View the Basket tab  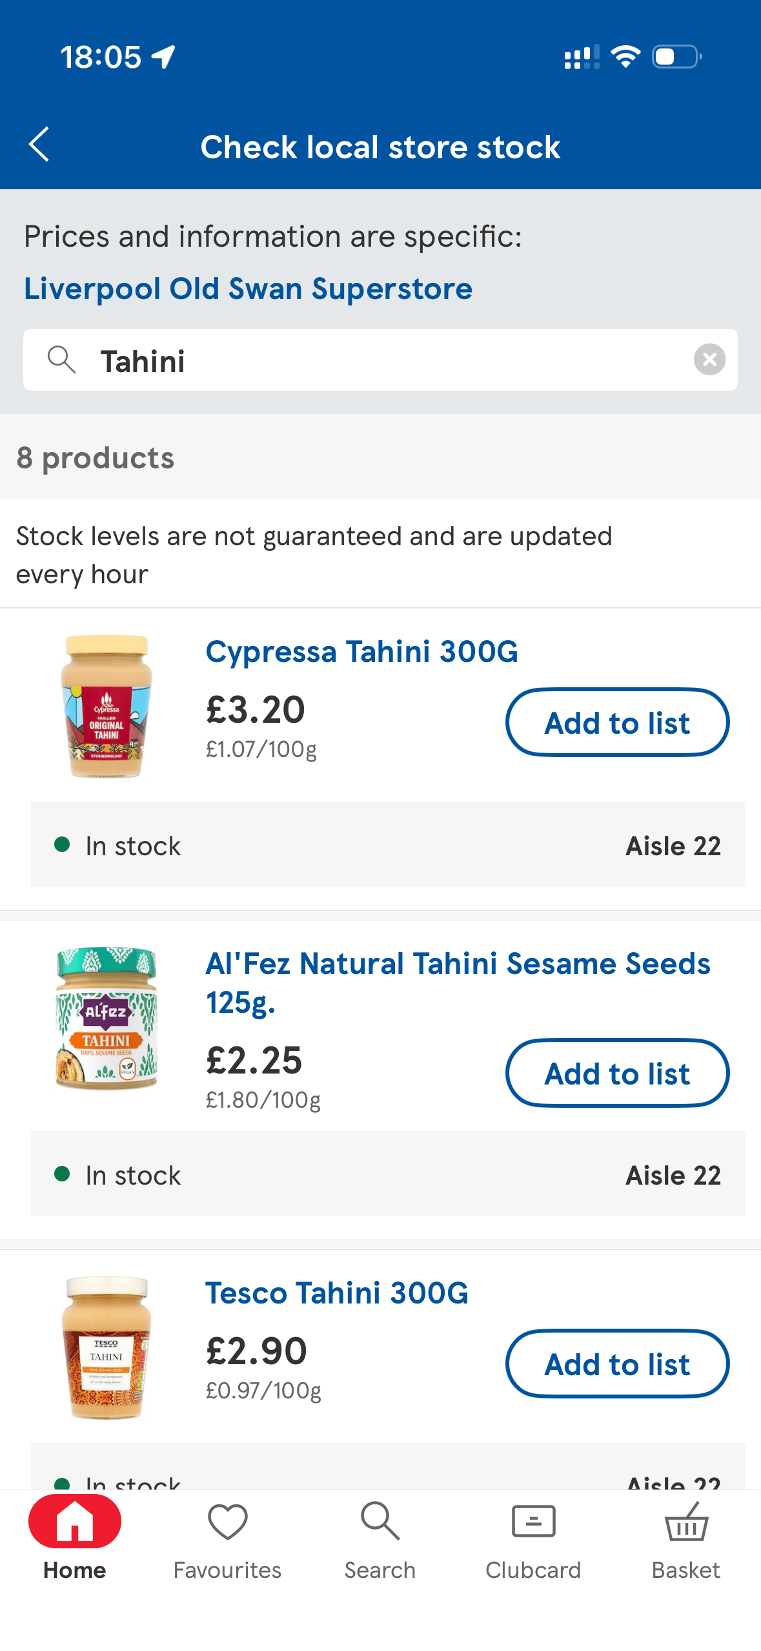click(685, 1540)
